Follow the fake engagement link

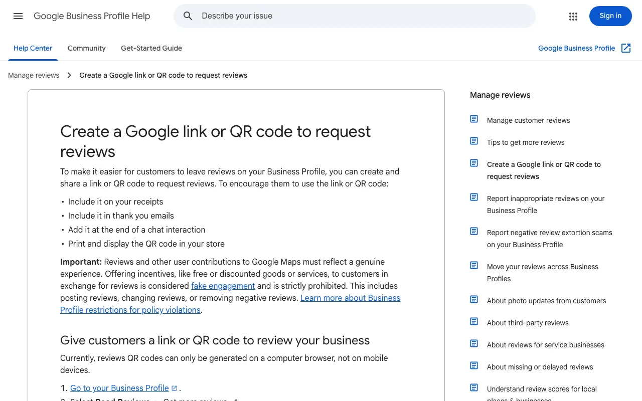coord(223,286)
